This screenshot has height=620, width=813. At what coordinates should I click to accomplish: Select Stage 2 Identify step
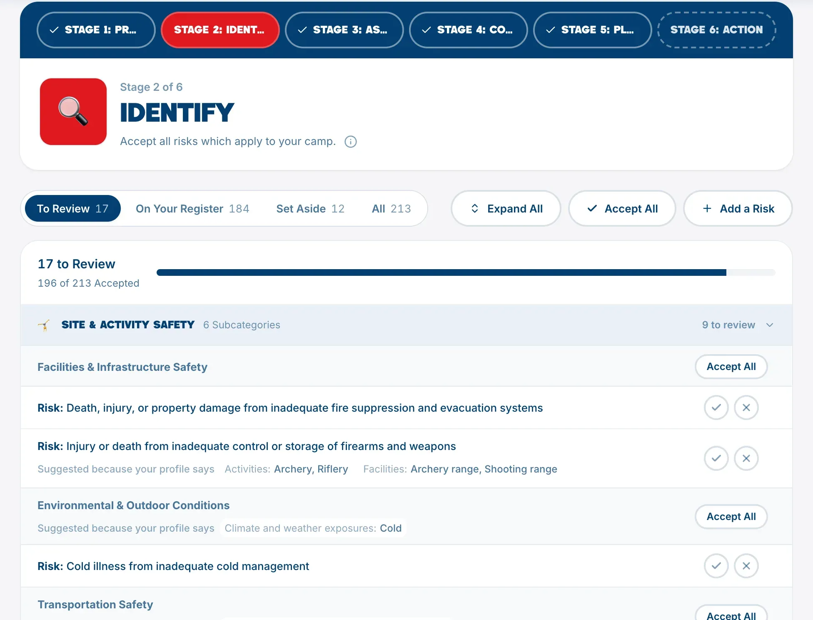(220, 30)
